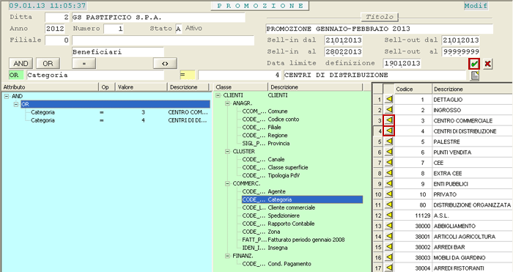The height and width of the screenshot is (272, 513).
Task: Pick CENTRI DI DISTRIBUZIONE with its arrow icon
Action: [388, 131]
